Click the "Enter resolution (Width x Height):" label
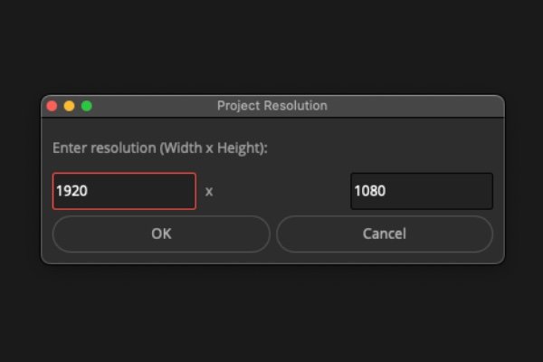Screen dimensions: 543x362 (159, 148)
